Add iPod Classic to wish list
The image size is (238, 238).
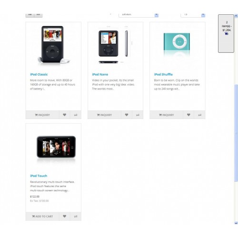64,115
